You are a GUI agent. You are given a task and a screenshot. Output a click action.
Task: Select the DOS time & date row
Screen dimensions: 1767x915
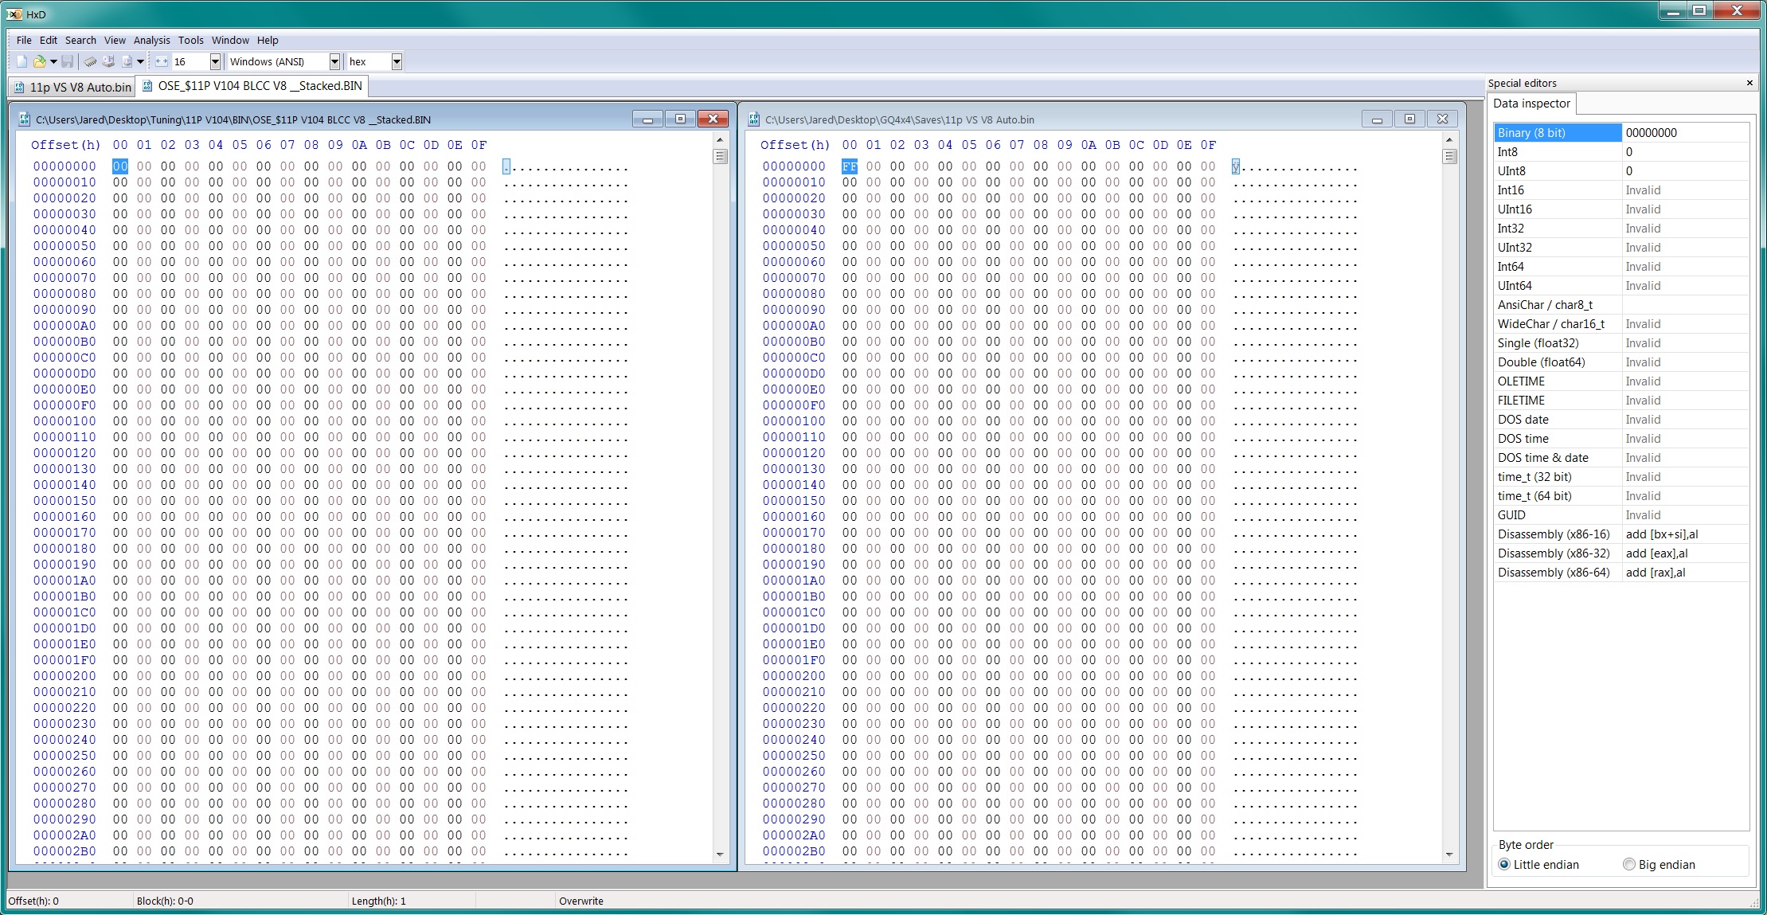tap(1620, 458)
